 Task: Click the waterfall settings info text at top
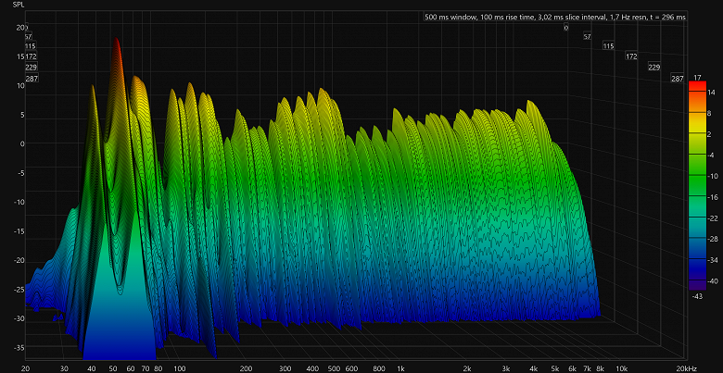[554, 17]
